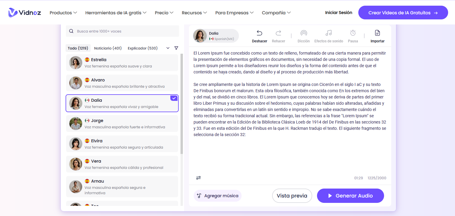Click the voice list vertical scrollbar
This screenshot has height=216, width=455.
pos(181,104)
